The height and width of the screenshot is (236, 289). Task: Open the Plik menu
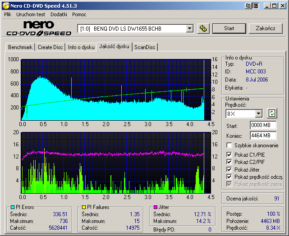pos(8,14)
